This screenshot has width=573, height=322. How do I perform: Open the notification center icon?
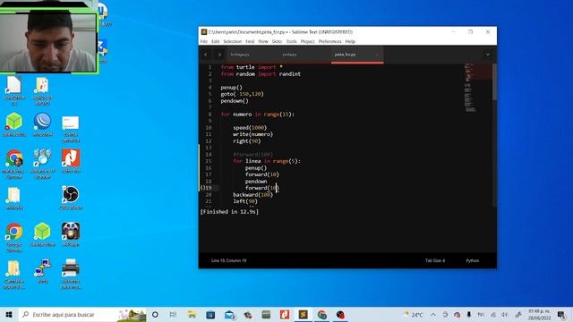[561, 315]
